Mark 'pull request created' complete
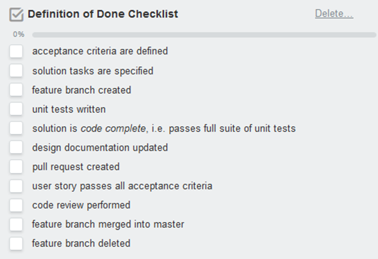Image resolution: width=378 pixels, height=259 pixels. click(16, 167)
